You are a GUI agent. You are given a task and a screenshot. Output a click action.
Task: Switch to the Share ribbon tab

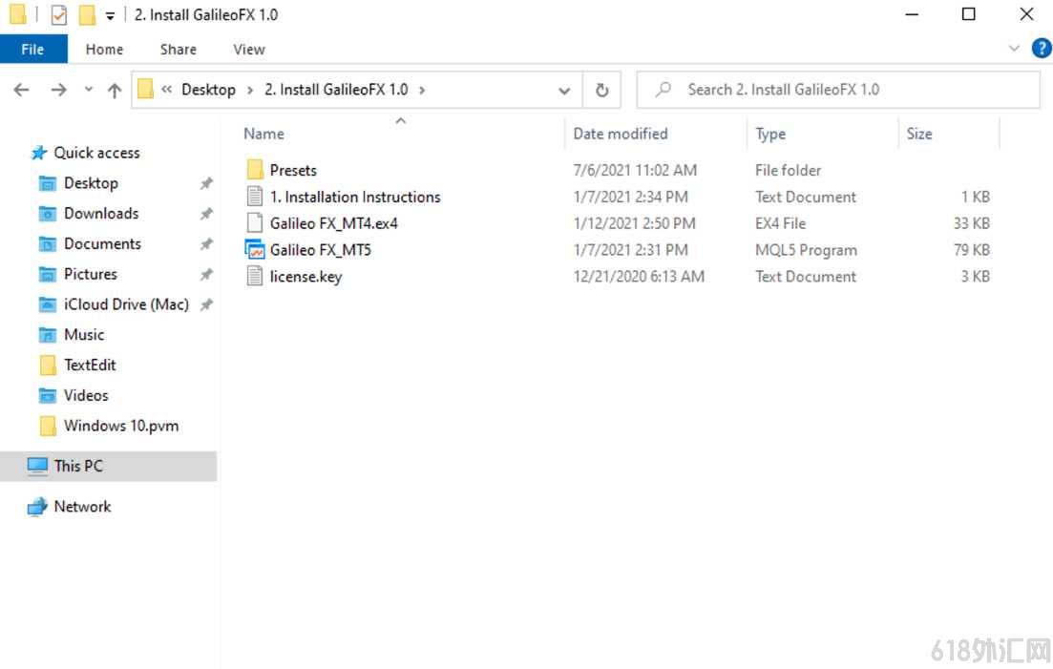178,49
